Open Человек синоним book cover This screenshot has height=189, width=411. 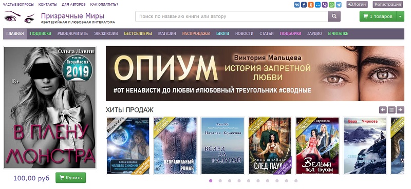(128, 146)
